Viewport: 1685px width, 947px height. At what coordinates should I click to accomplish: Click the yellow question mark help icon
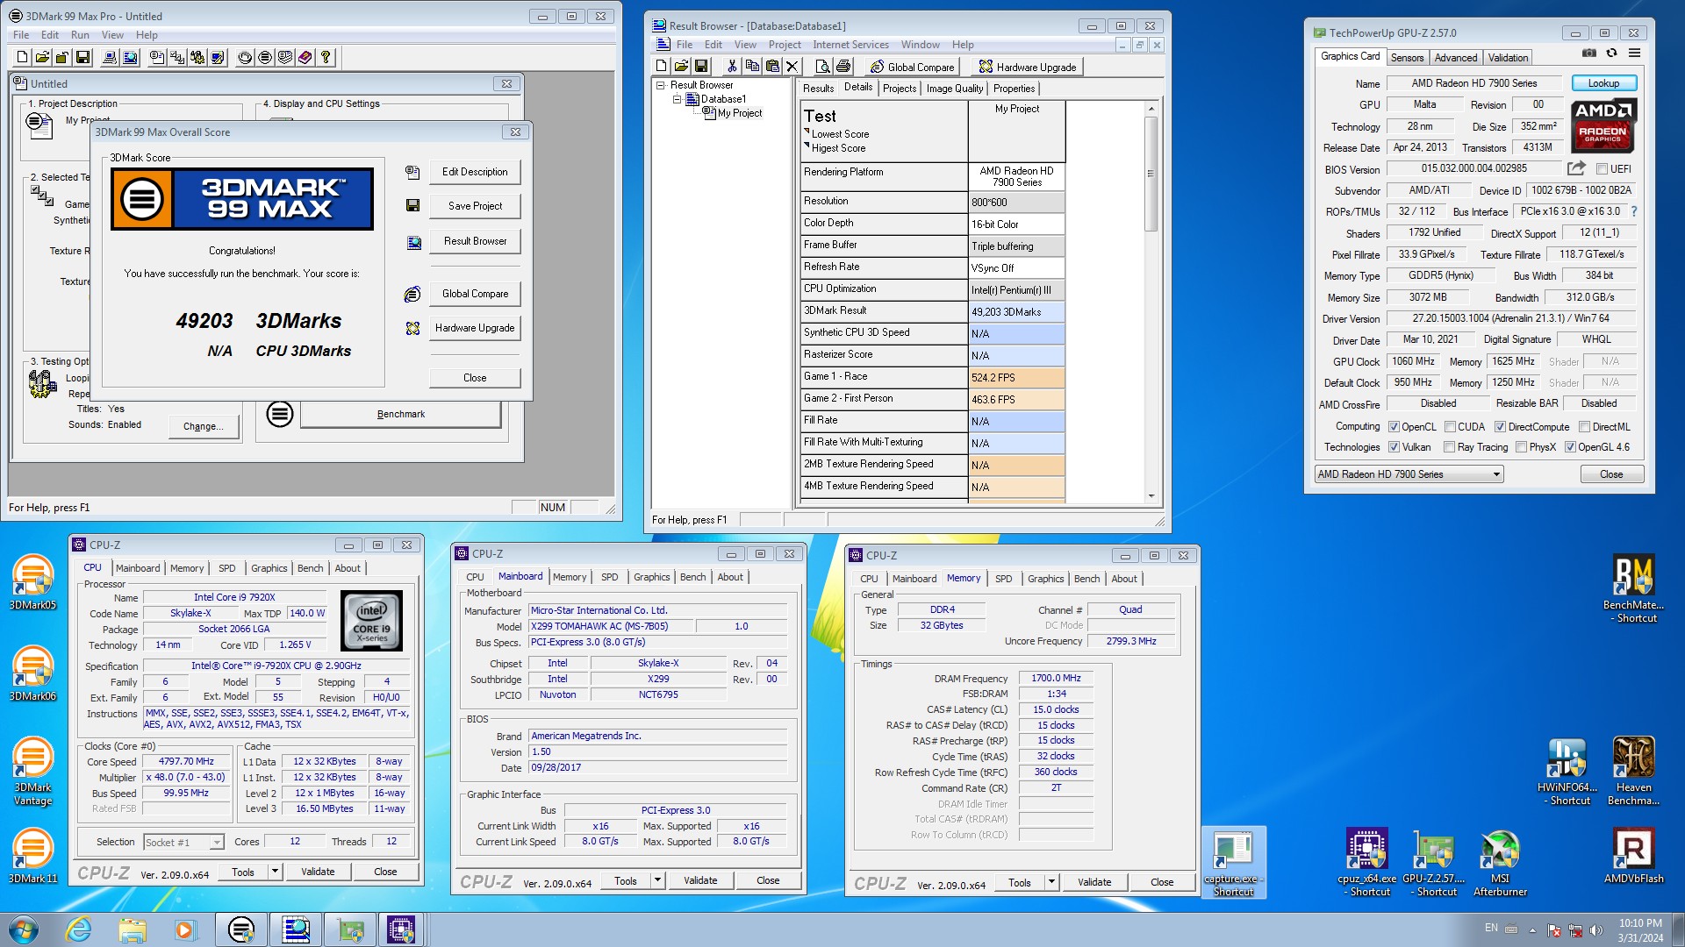(326, 58)
